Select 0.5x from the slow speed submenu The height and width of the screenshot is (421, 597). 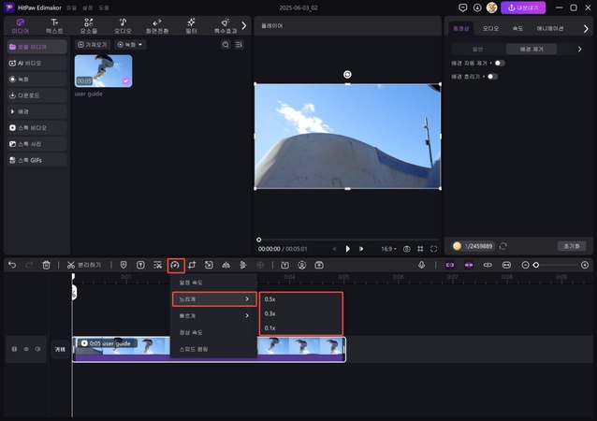tap(270, 299)
